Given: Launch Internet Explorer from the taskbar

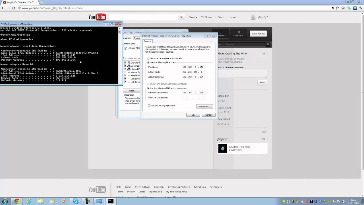Looking at the screenshot, I should 29,201.
